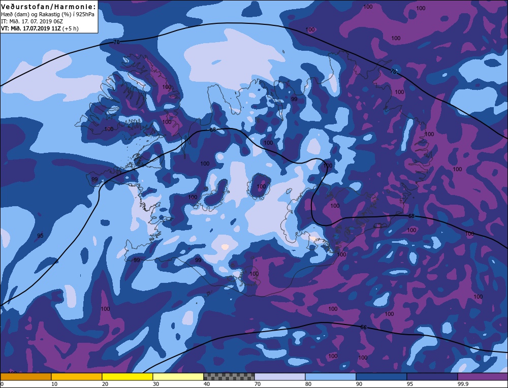
Task: Click the medium blue 90–95 legend swatch
Action: tap(382, 377)
